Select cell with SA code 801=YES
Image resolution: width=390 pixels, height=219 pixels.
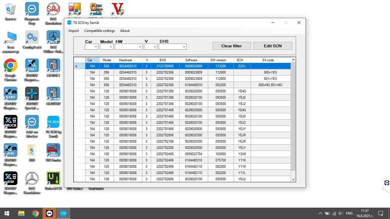point(271,79)
